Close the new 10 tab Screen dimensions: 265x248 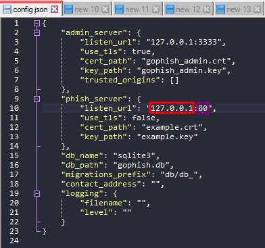coord(105,9)
